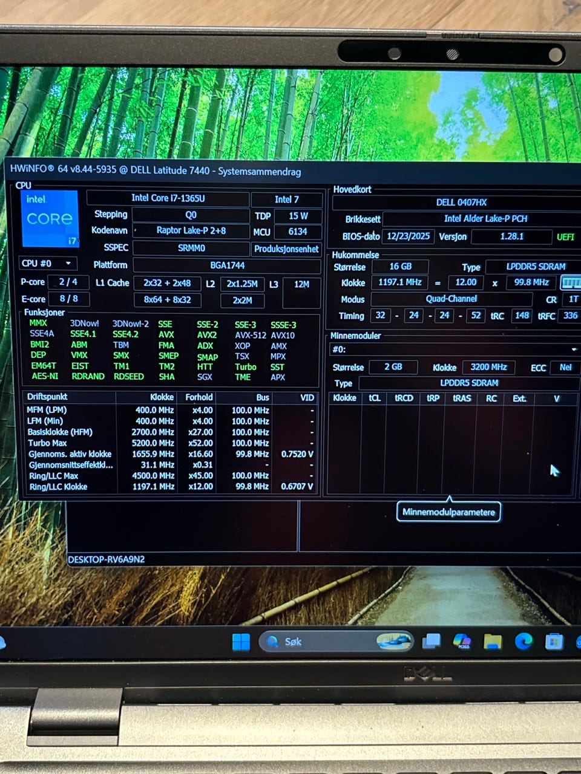Click the 1197.1 MHz memory clock field
The width and height of the screenshot is (581, 774).
(x=400, y=282)
